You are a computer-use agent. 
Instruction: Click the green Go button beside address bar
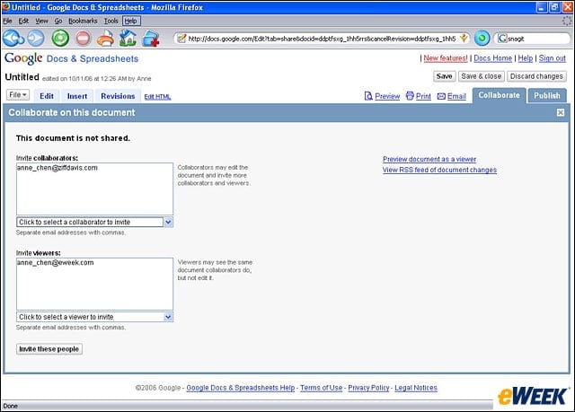click(482, 38)
